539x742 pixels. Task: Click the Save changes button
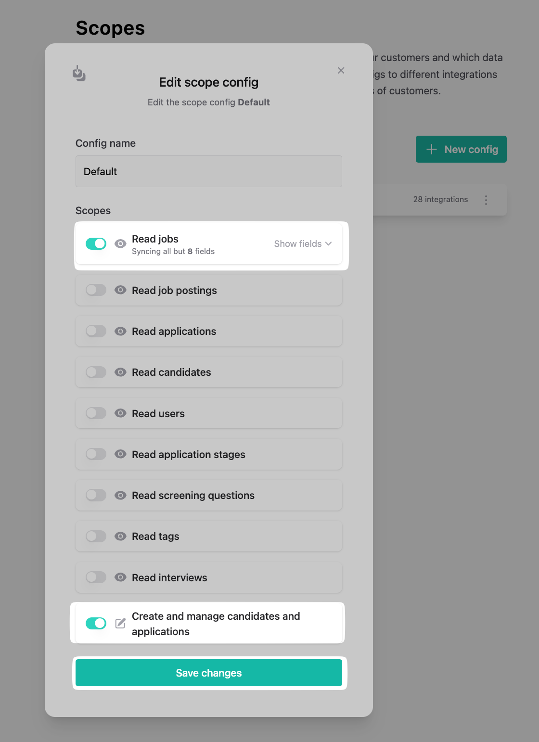(x=209, y=673)
